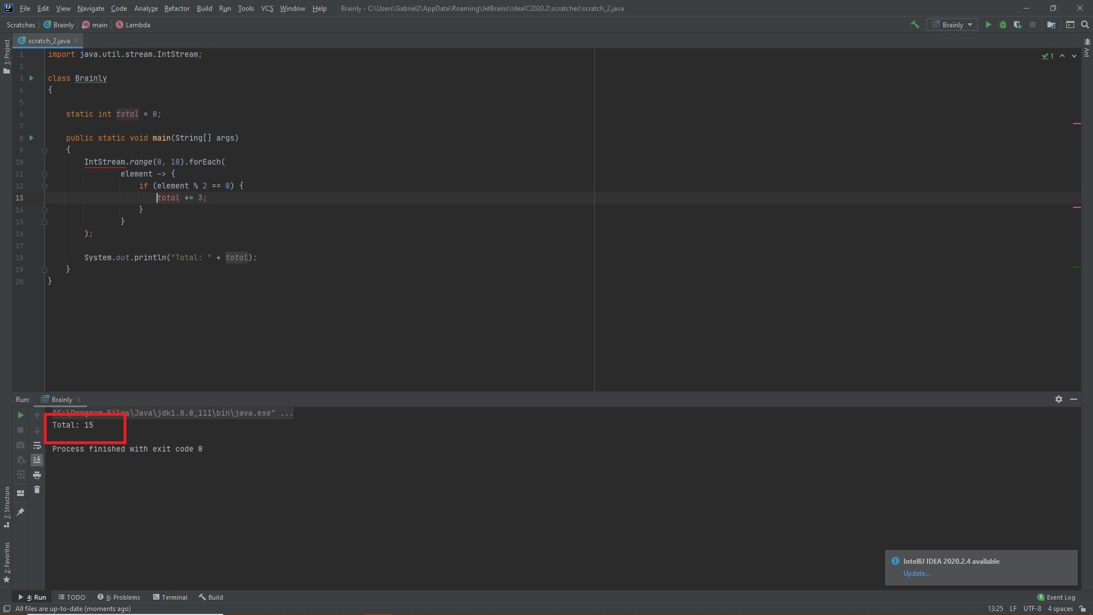
Task: Collapse main method body fold at line 9
Action: (44, 150)
